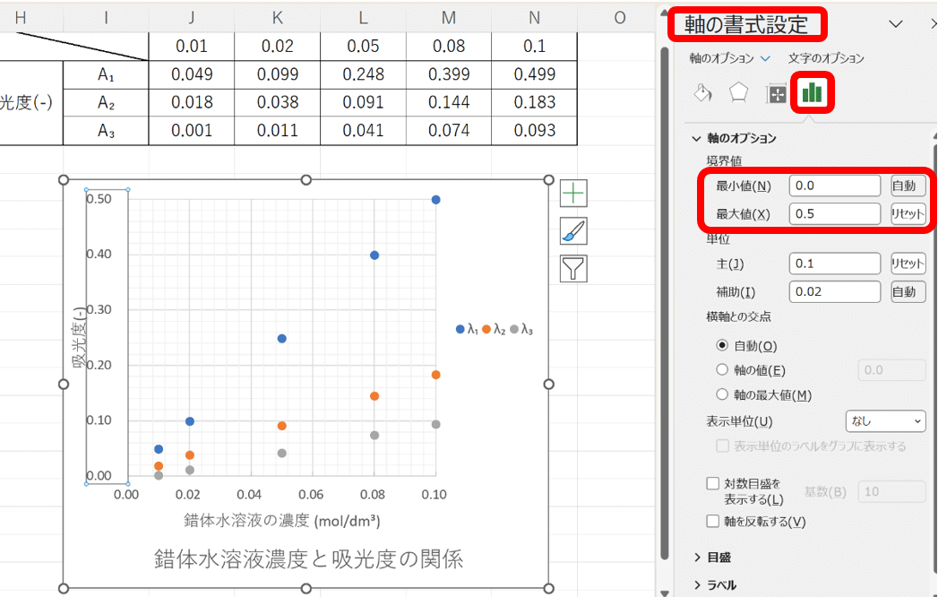Click the horizontal axis title 錯体水溶液の濃度
The height and width of the screenshot is (597, 938).
tap(282, 520)
